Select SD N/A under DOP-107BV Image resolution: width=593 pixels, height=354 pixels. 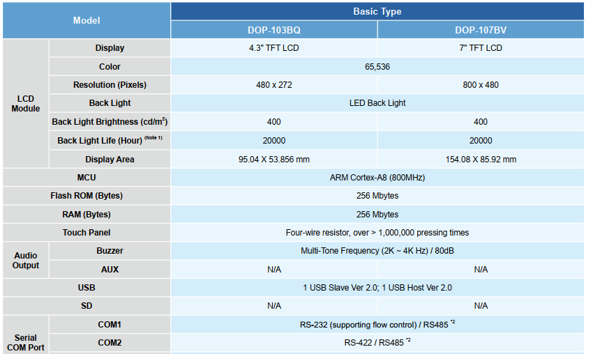pyautogui.click(x=481, y=306)
